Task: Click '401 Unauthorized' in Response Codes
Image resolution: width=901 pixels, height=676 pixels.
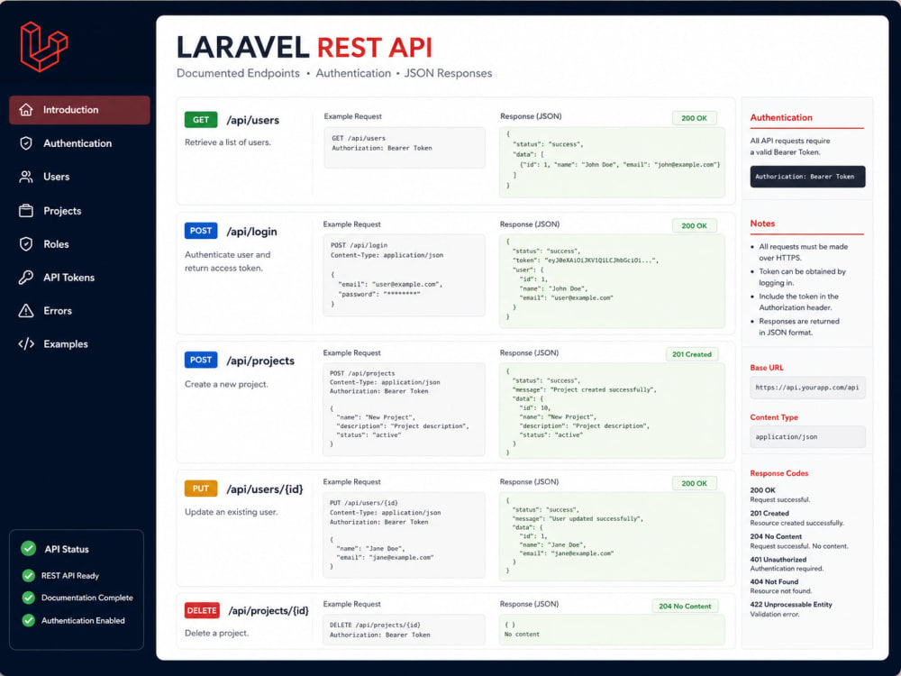Action: (x=778, y=560)
